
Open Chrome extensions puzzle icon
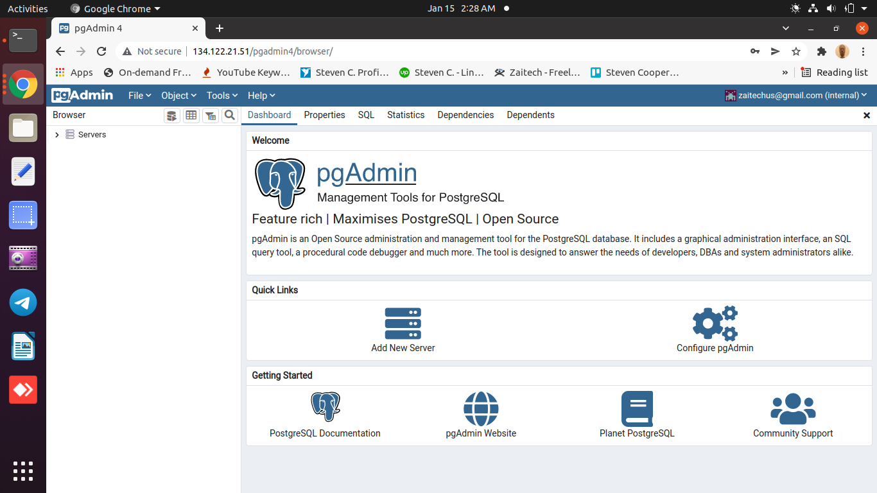click(x=821, y=51)
